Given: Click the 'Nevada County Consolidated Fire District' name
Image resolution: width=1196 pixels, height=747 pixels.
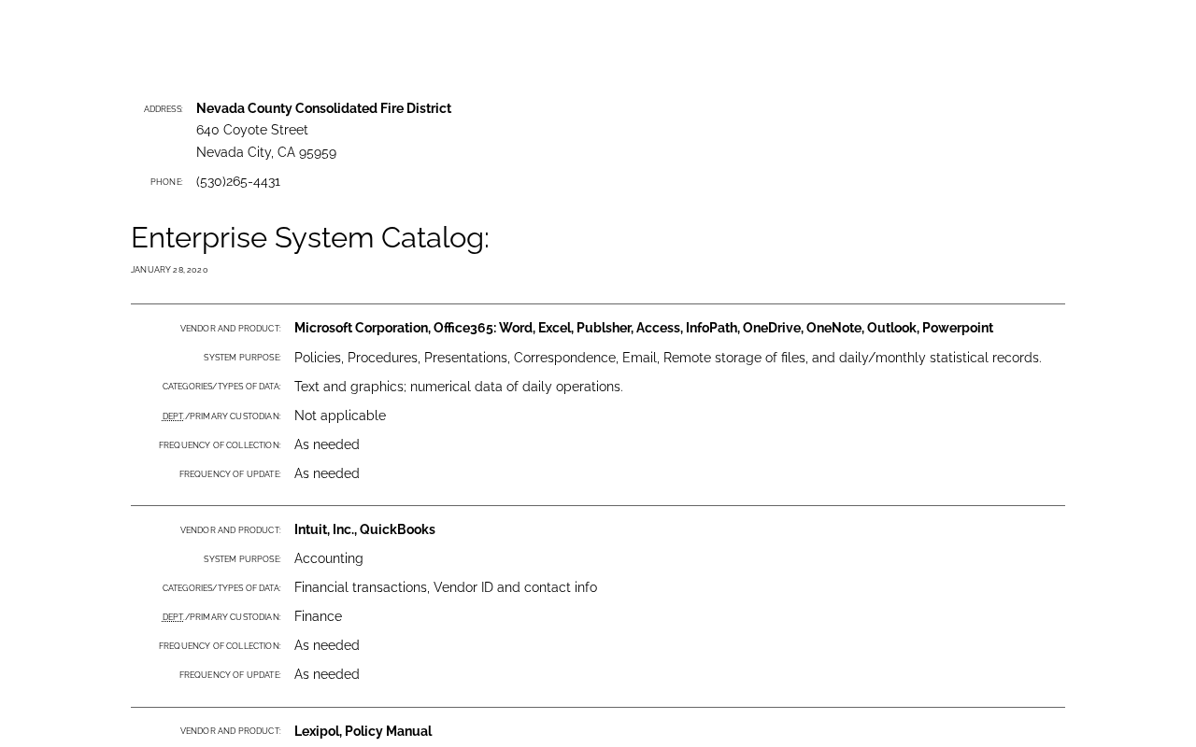Looking at the screenshot, I should 323,108.
